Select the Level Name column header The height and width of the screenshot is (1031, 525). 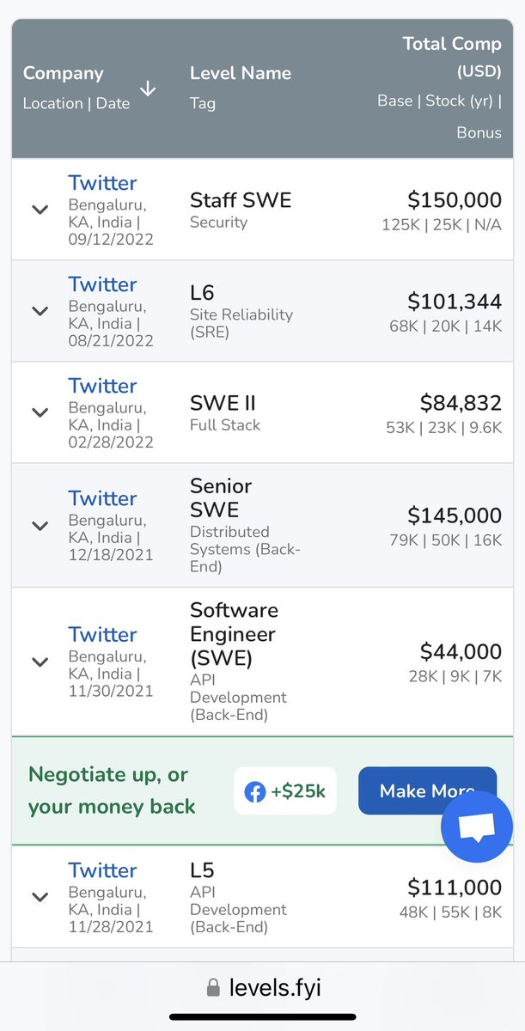[x=241, y=73]
